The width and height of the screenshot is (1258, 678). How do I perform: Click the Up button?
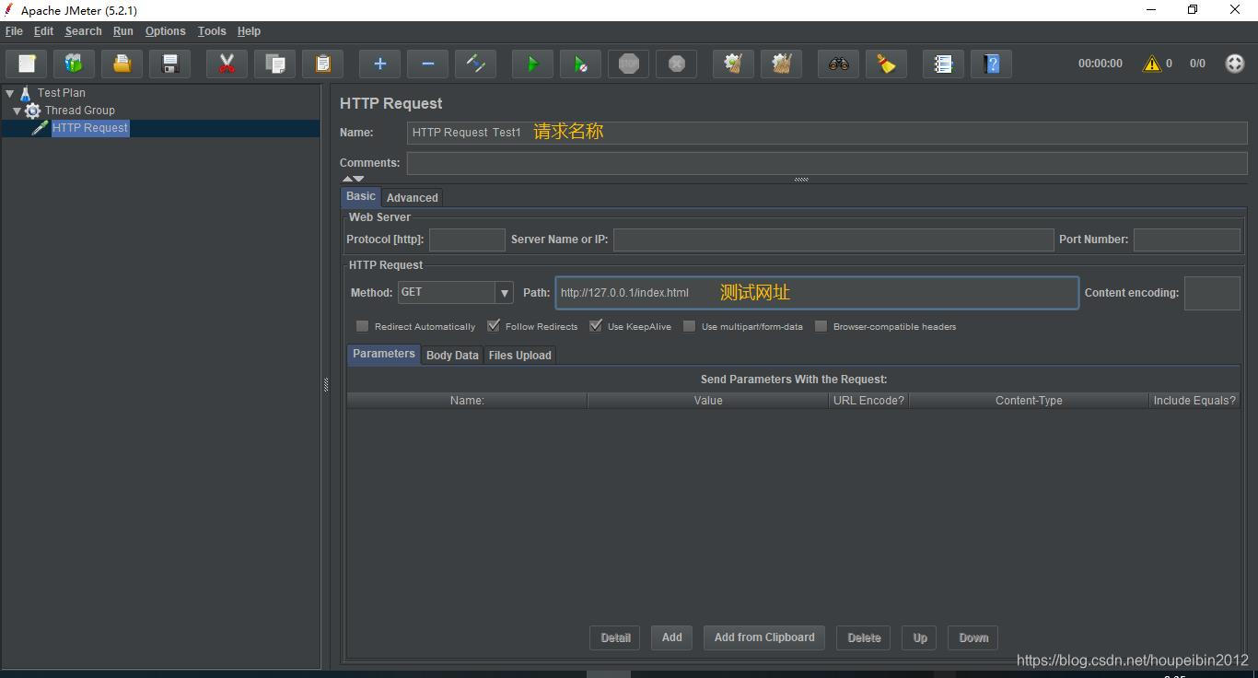(x=920, y=637)
